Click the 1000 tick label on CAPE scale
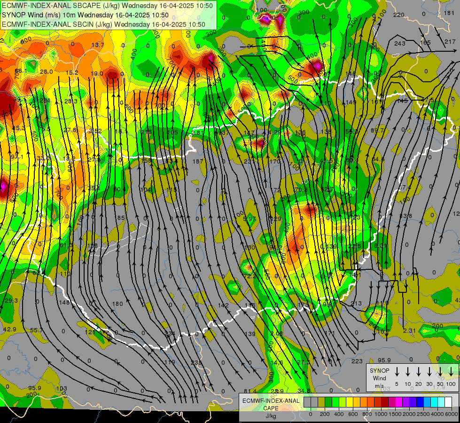Screen dimensions: 460x423 382,414
